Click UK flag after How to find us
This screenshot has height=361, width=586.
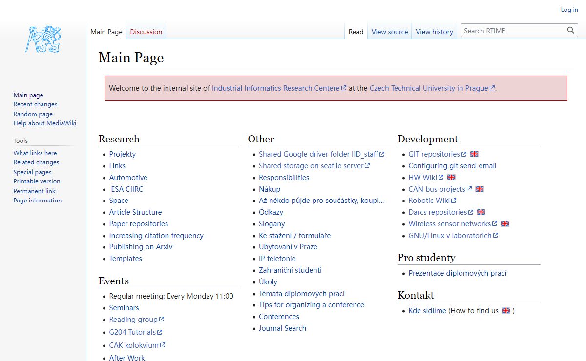tap(506, 311)
